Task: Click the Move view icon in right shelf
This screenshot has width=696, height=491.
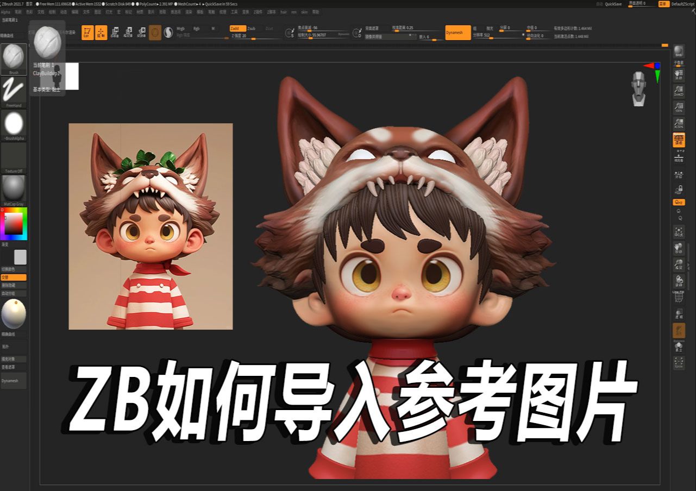Action: [x=679, y=248]
